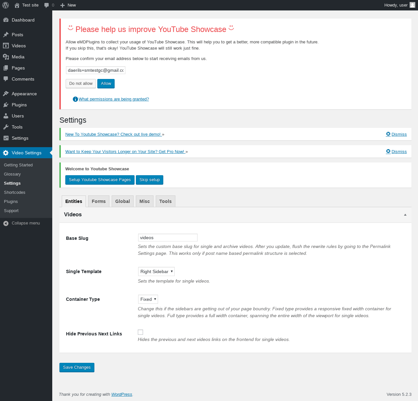Open Settings submenu item under Video Settings
Viewport: 418px width, 401px height.
point(12,183)
